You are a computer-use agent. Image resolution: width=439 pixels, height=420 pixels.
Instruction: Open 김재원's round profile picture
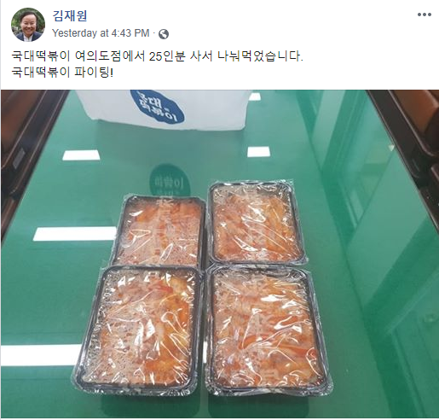pos(28,25)
